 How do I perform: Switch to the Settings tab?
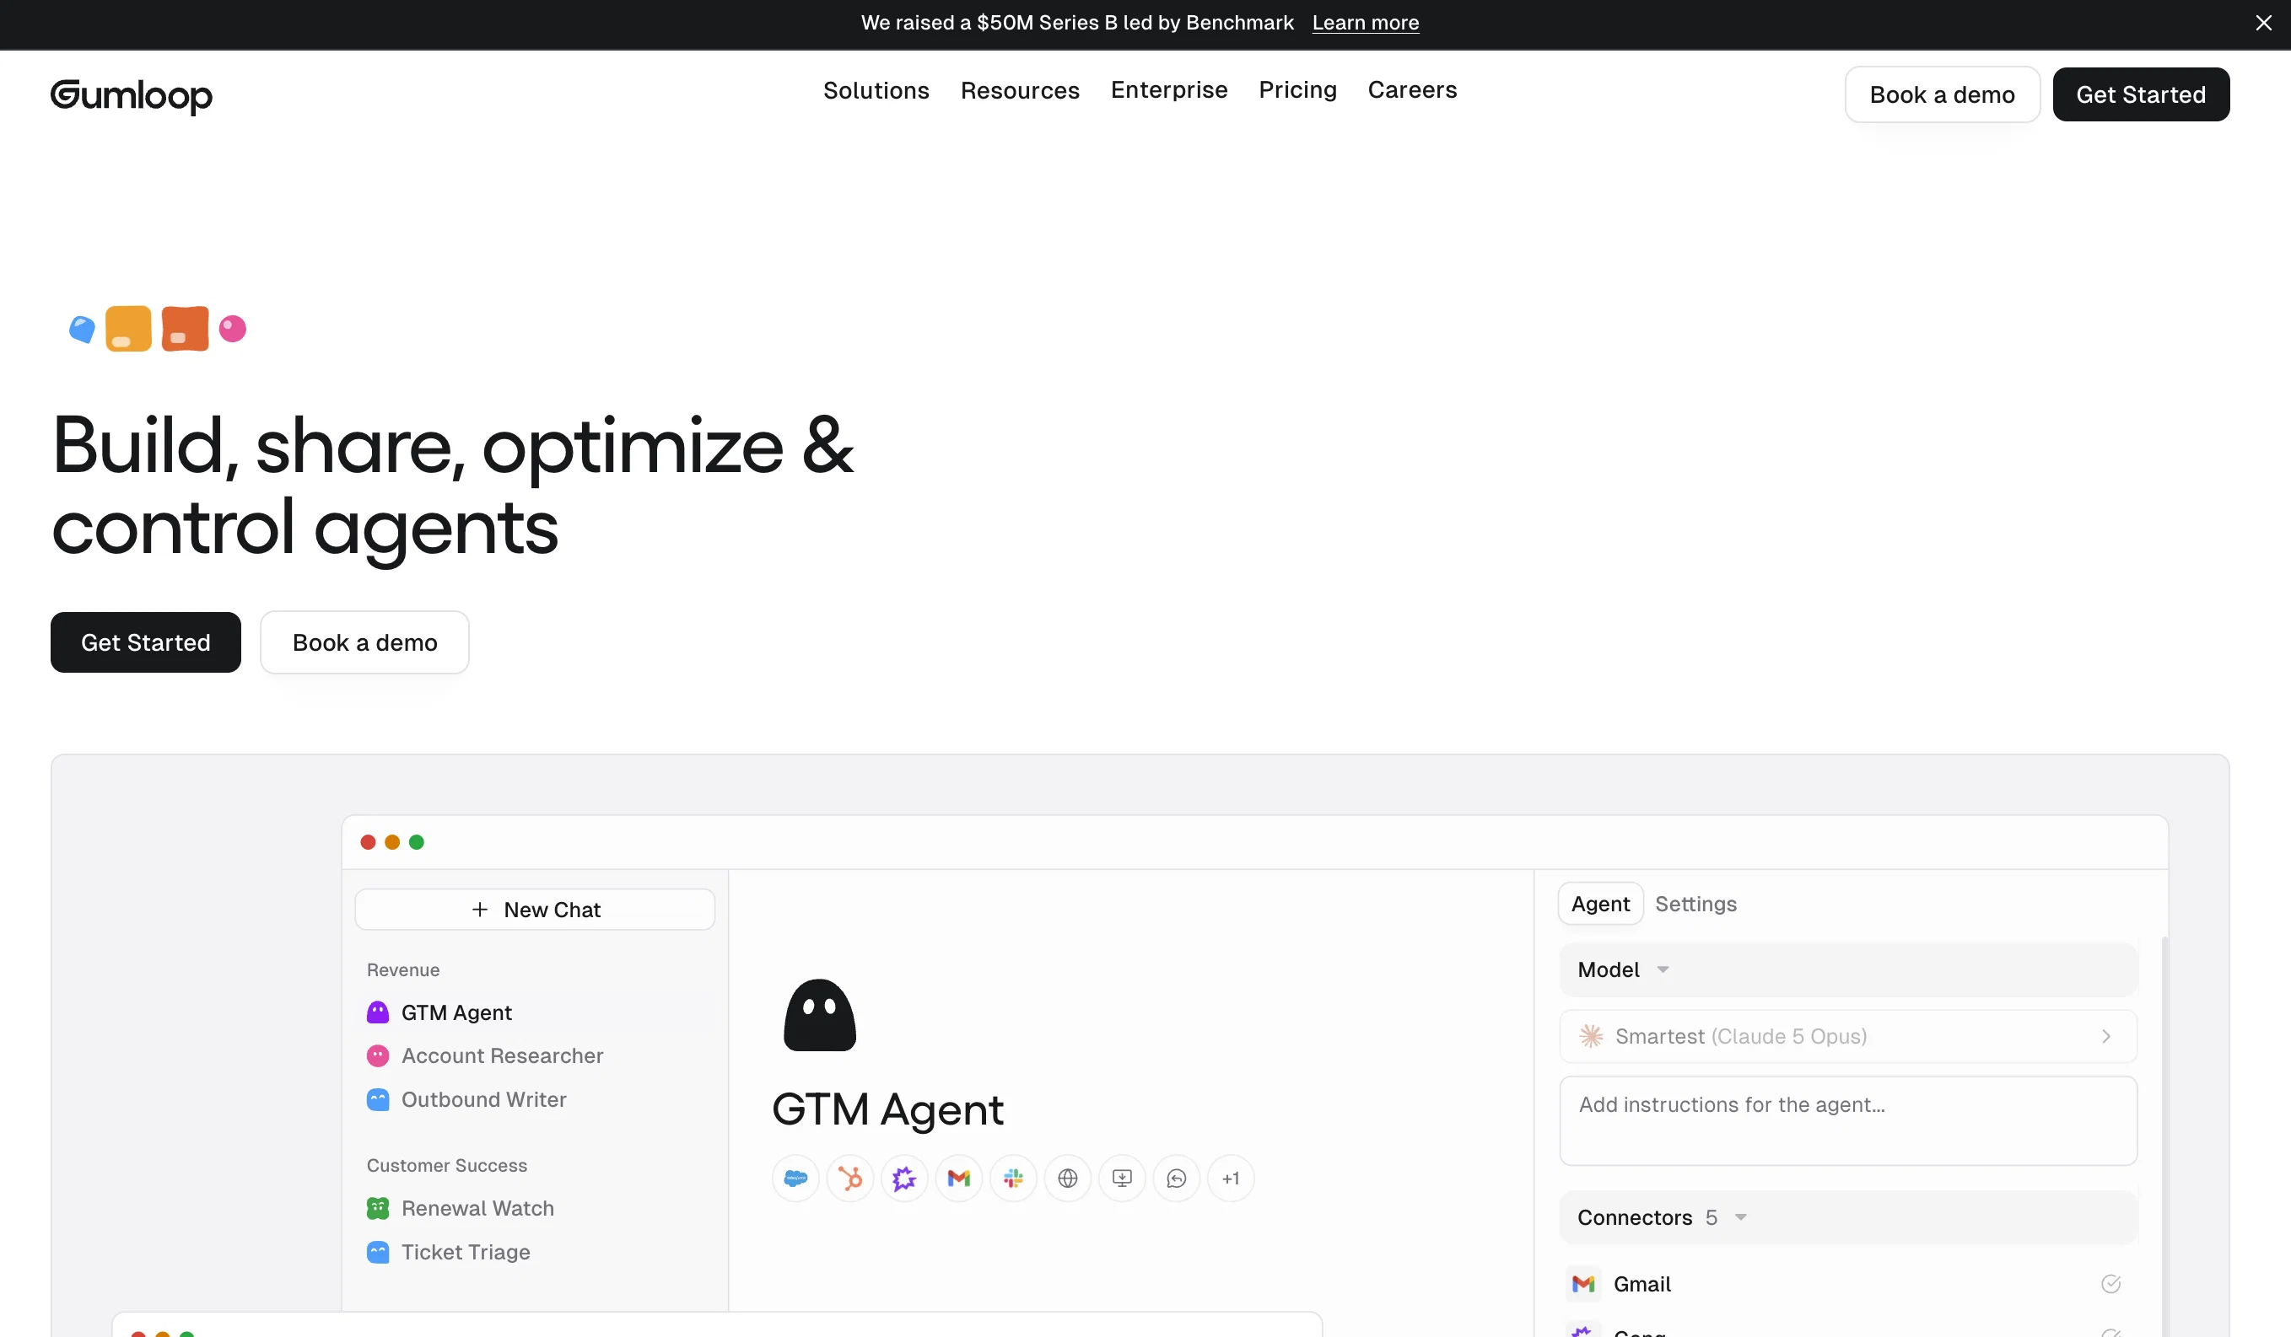1695,904
